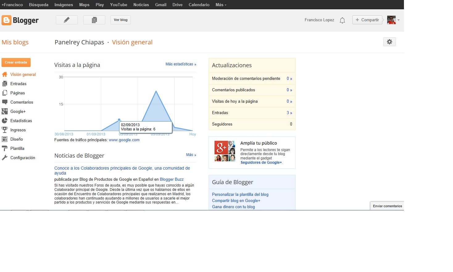Open the profile picture account menu

pos(393,20)
